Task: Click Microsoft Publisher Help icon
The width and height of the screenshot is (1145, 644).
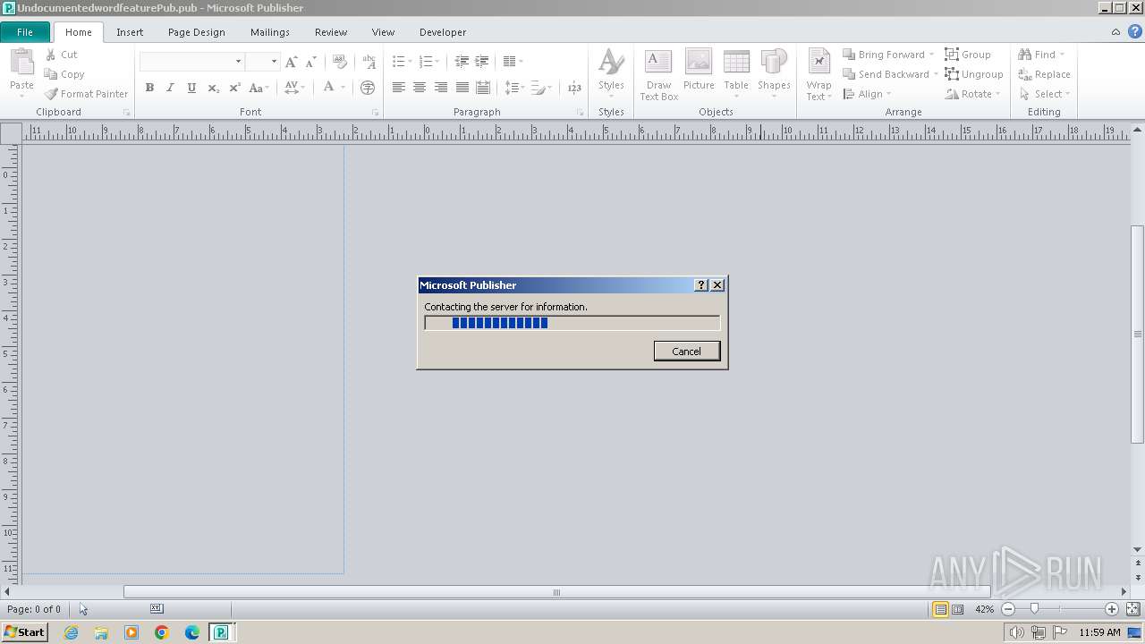Action: (1134, 32)
